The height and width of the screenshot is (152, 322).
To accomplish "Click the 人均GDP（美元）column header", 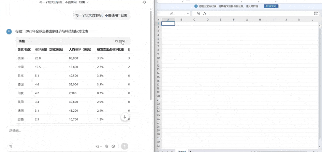I will pyautogui.click(x=80, y=50).
